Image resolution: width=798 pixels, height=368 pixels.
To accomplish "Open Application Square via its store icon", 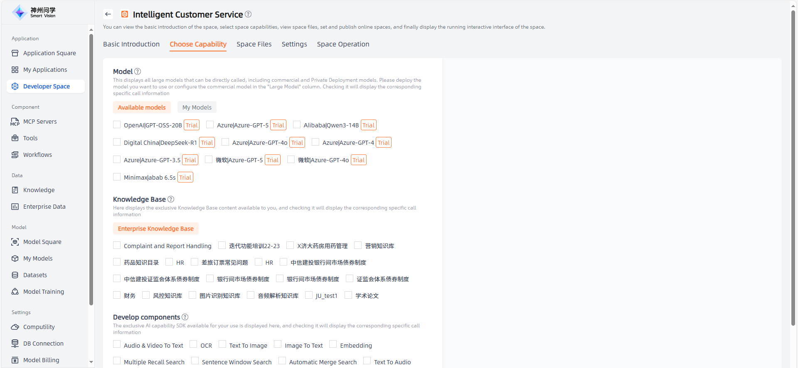I will coord(15,53).
